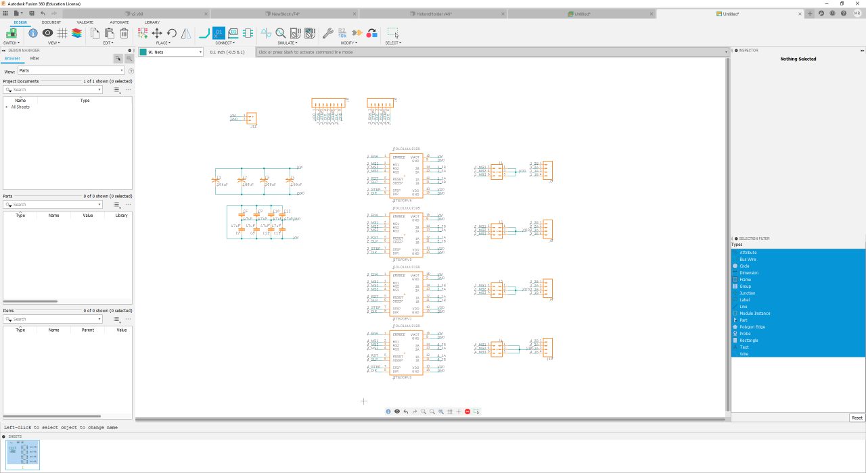Switch to the VALIDATE ribbon tab
The image size is (866, 473).
85,22
